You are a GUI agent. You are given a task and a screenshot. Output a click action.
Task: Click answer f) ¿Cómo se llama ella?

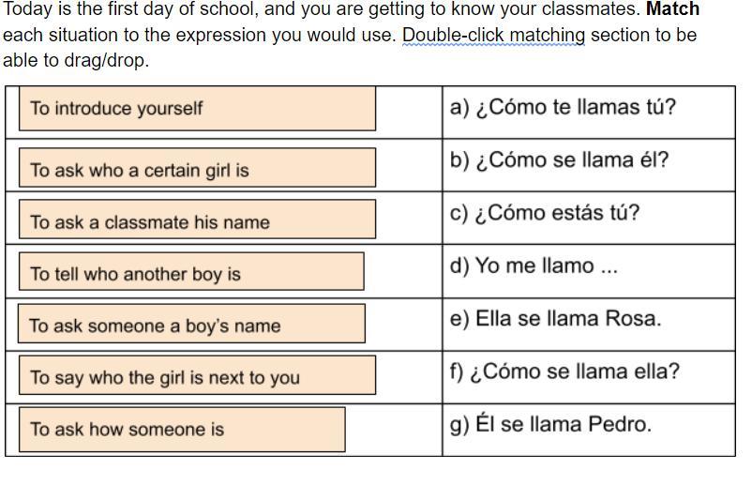click(564, 371)
